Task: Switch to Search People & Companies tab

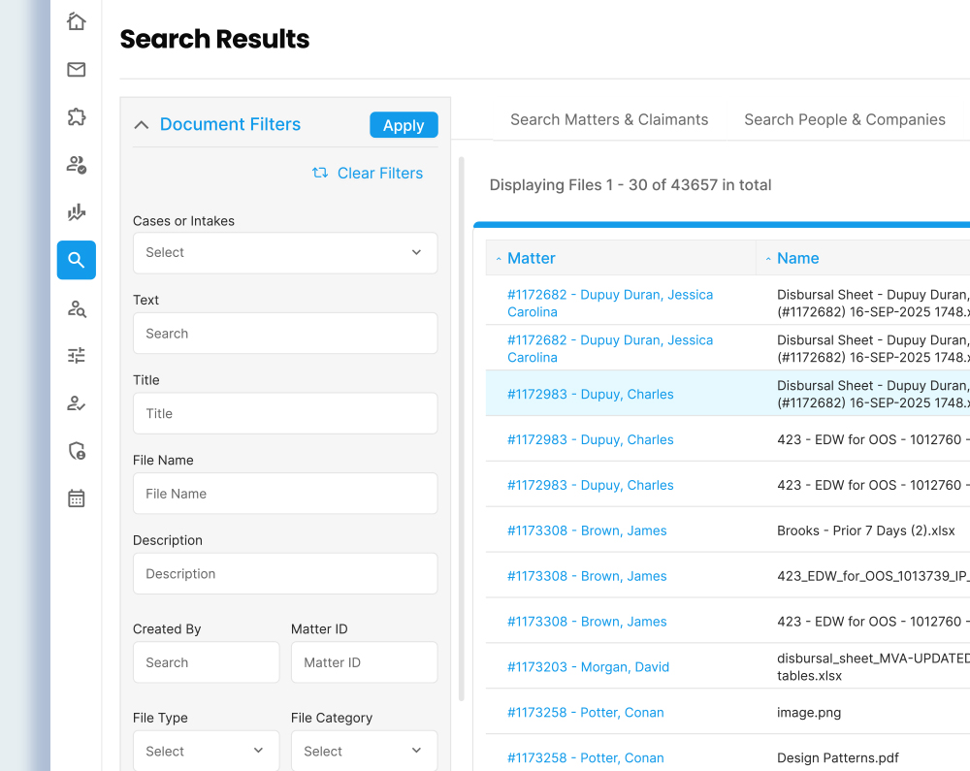Action: pos(844,120)
